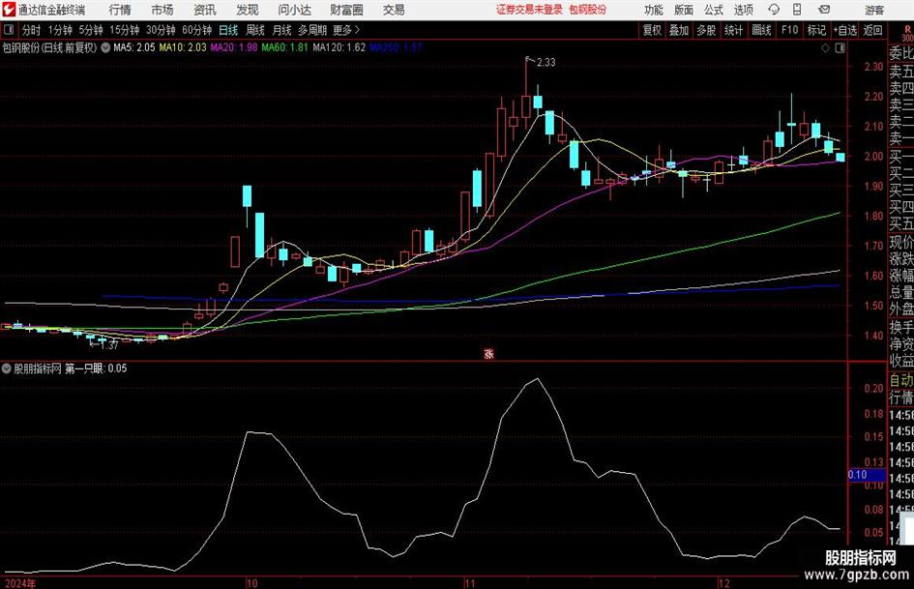The height and width of the screenshot is (589, 914).
Task: Click the green MA60: 1.81 label
Action: (285, 47)
